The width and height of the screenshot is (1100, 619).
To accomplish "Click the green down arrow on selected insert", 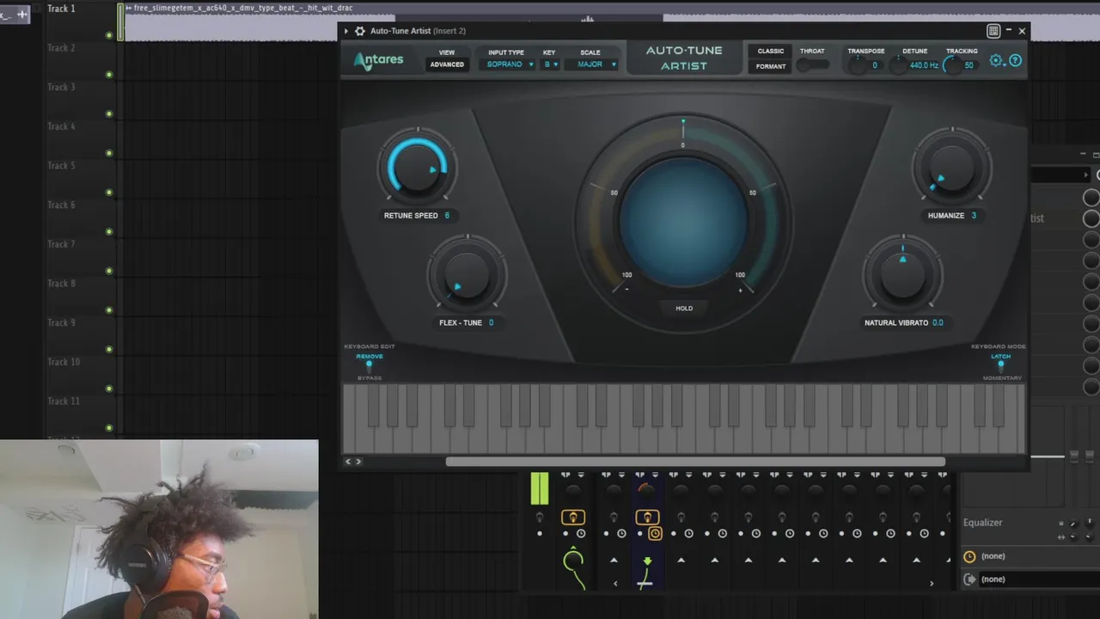I will pos(647,561).
